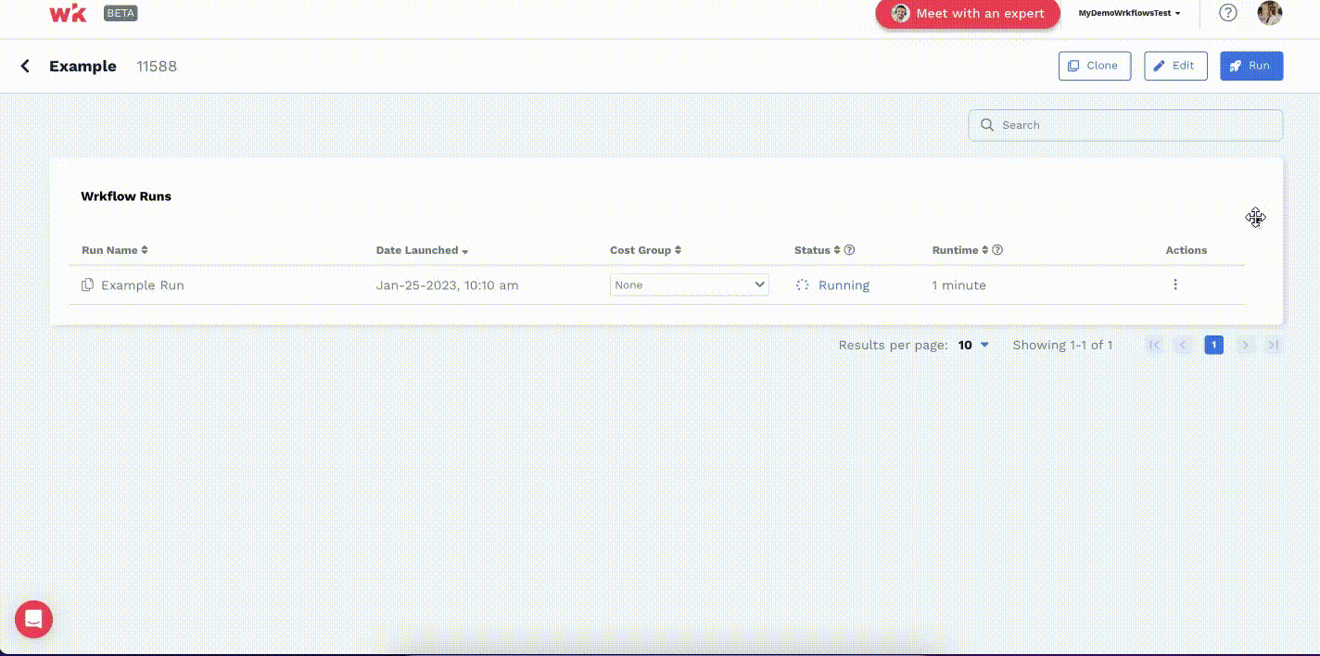Focus the Search field
Screen dimensions: 1320x656
pyautogui.click(x=1125, y=125)
